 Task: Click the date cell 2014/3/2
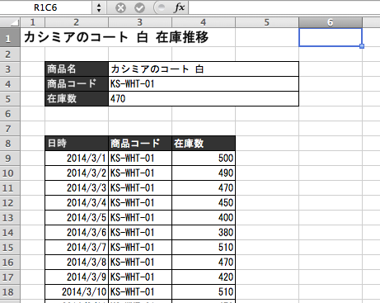[77, 173]
